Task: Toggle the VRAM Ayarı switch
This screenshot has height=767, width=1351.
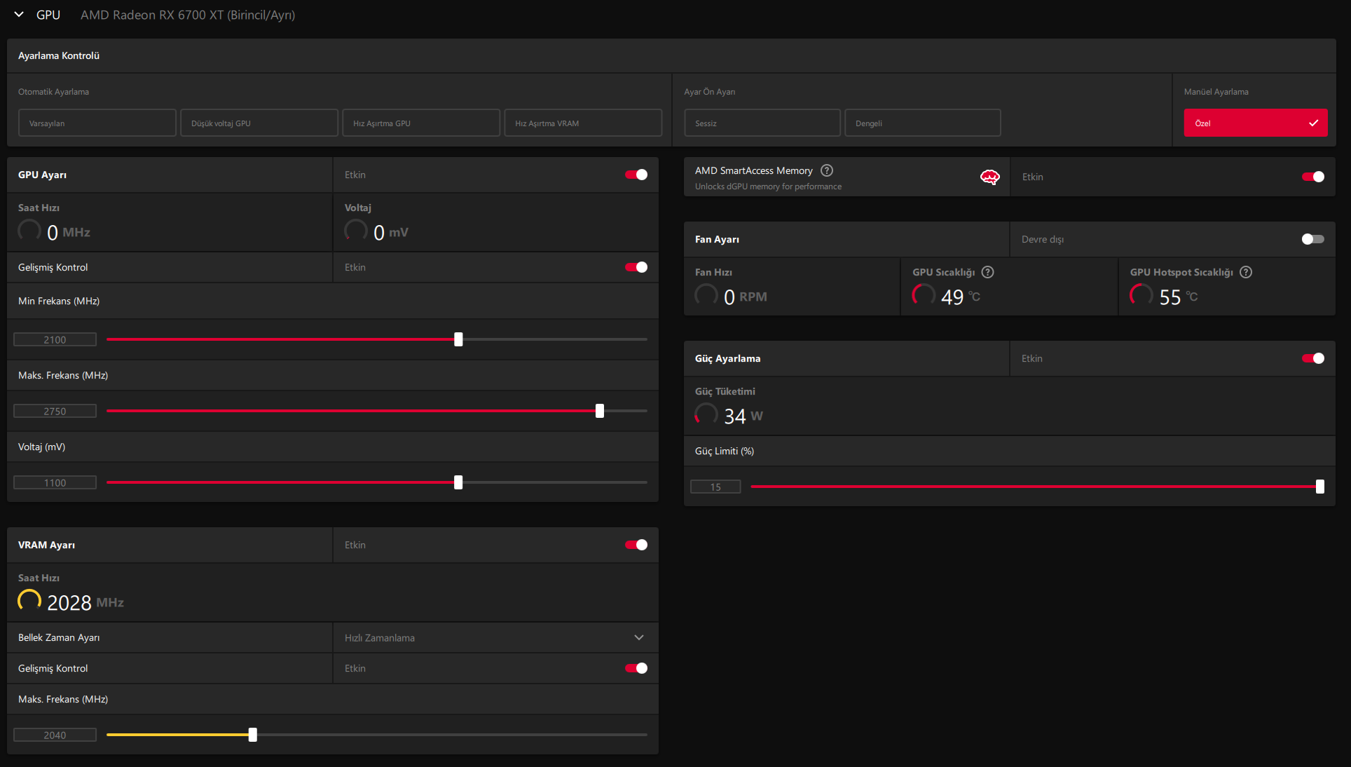Action: pos(636,545)
